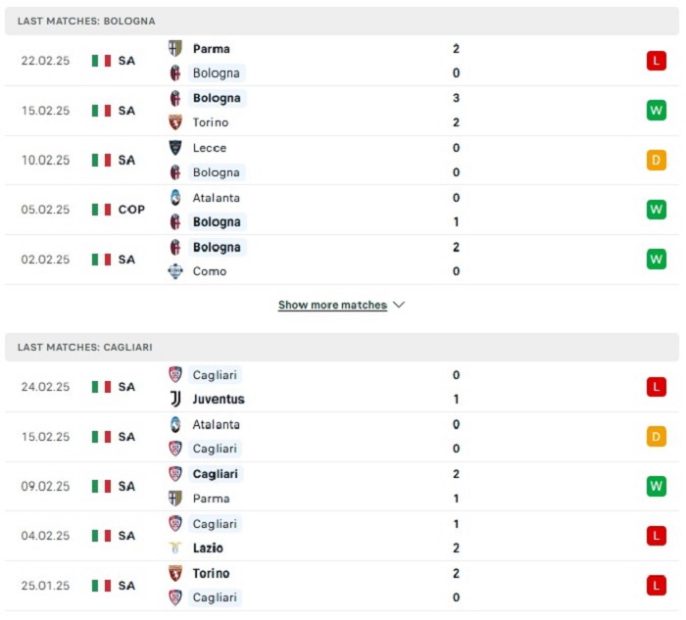This screenshot has height=620, width=686.
Task: Click the orange D badge for Atalanta vs Cagliari
Action: pos(656,437)
